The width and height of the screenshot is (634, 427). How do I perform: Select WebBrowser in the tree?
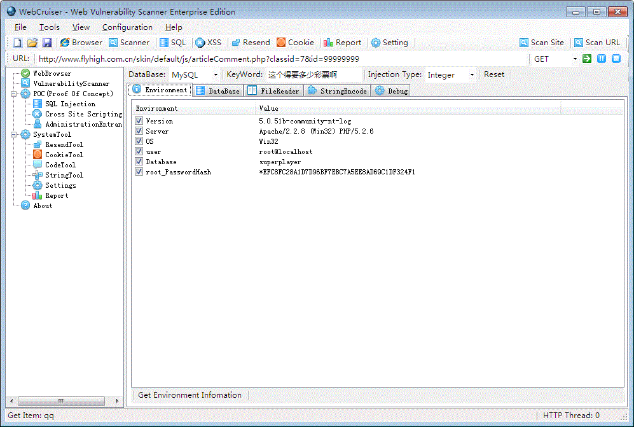pyautogui.click(x=52, y=73)
